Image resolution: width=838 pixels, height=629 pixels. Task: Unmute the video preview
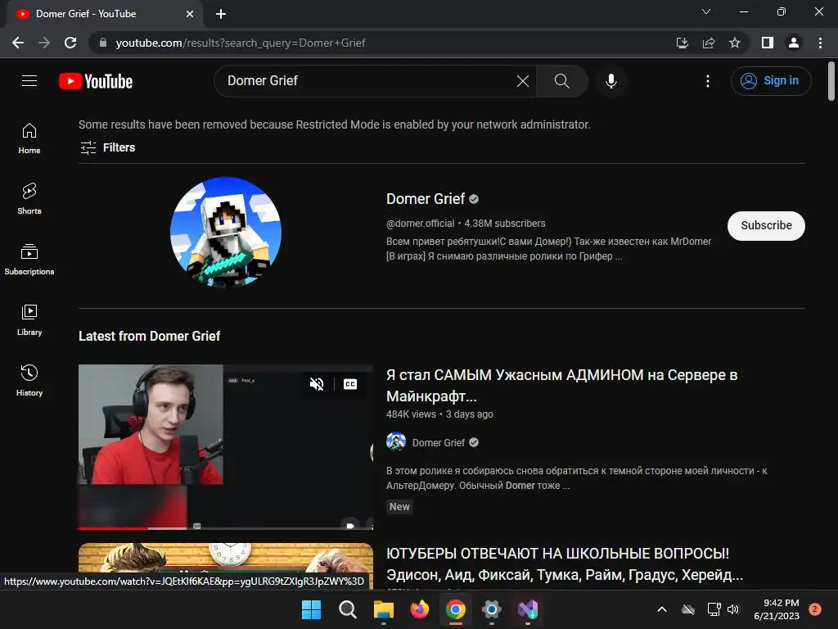[x=317, y=384]
